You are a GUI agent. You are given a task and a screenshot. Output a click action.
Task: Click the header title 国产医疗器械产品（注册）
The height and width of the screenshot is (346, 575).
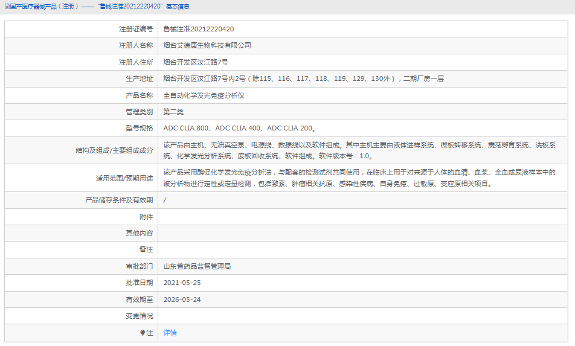[x=45, y=7]
